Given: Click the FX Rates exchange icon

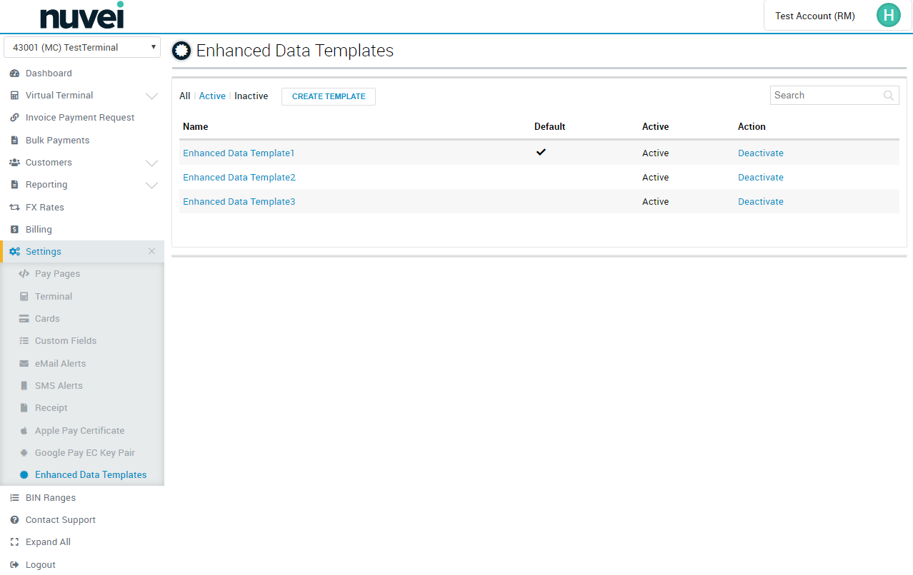Looking at the screenshot, I should [14, 208].
